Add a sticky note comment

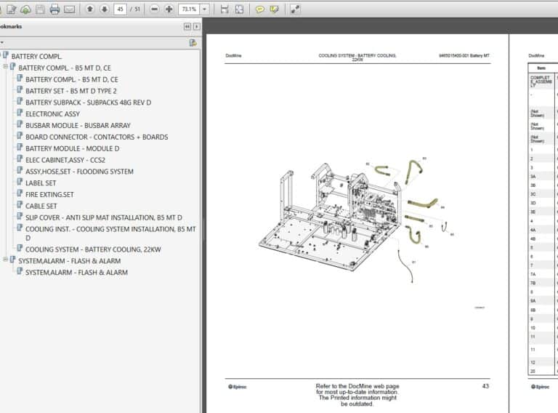pos(259,9)
